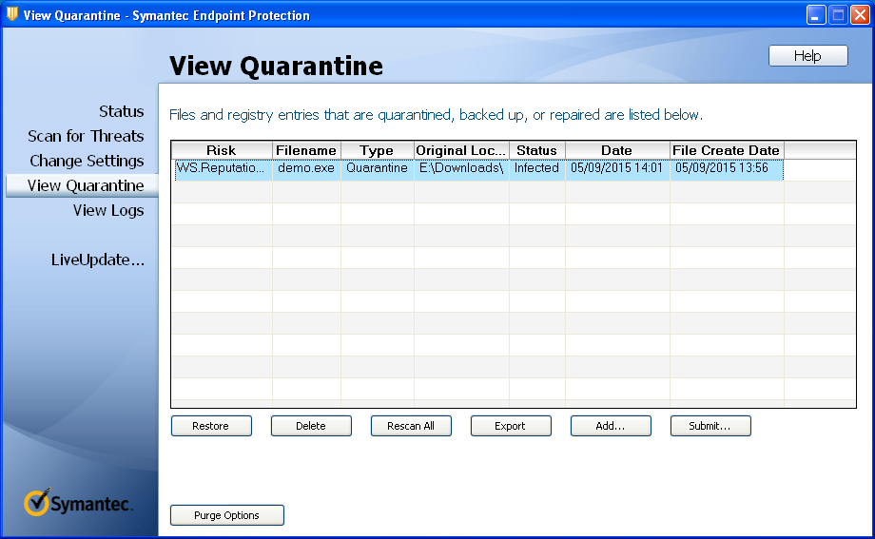The height and width of the screenshot is (539, 875).
Task: Click the demo.exe filename cell
Action: click(x=306, y=168)
